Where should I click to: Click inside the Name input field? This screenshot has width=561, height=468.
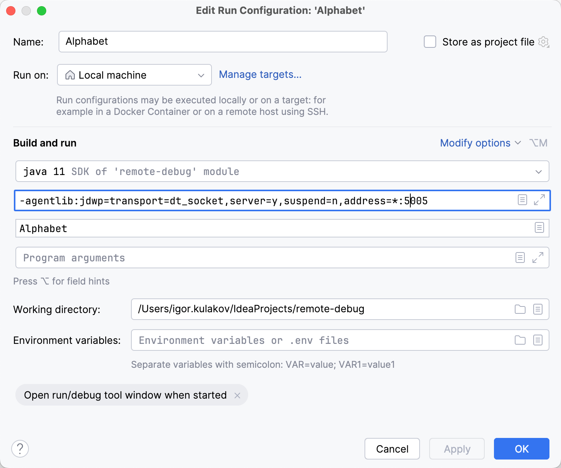pos(223,41)
